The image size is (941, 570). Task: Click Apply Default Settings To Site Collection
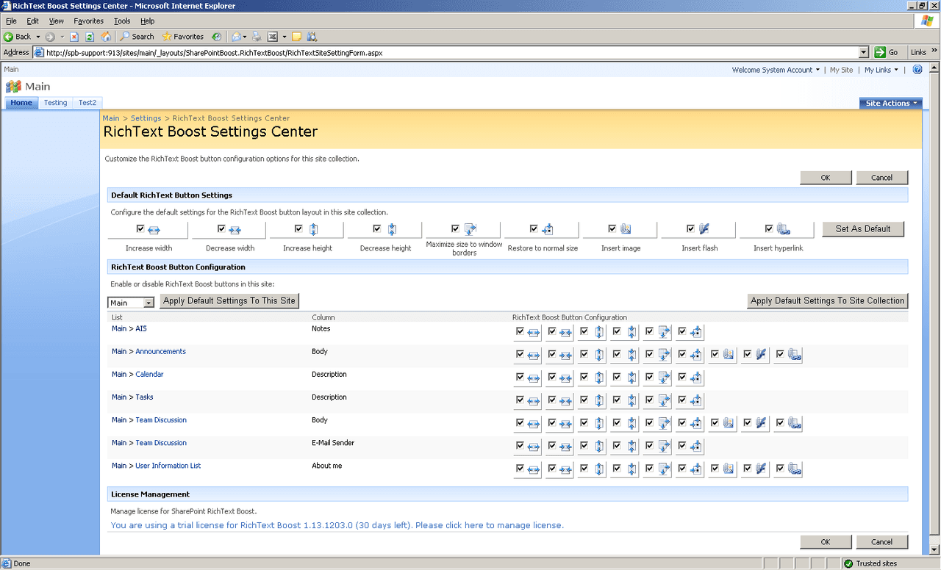(827, 300)
